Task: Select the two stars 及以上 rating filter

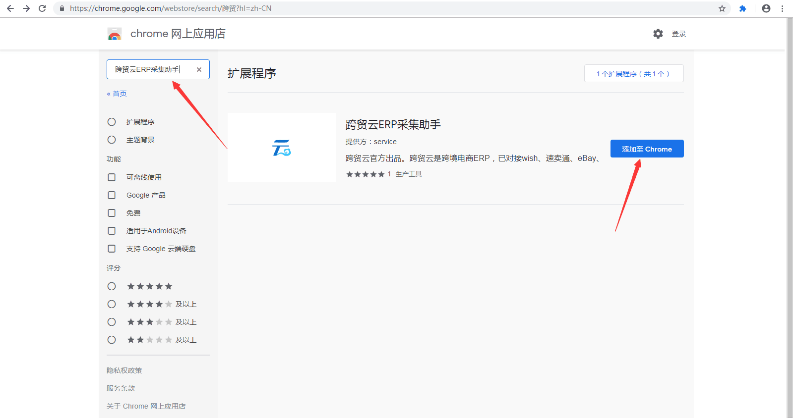Action: 112,340
